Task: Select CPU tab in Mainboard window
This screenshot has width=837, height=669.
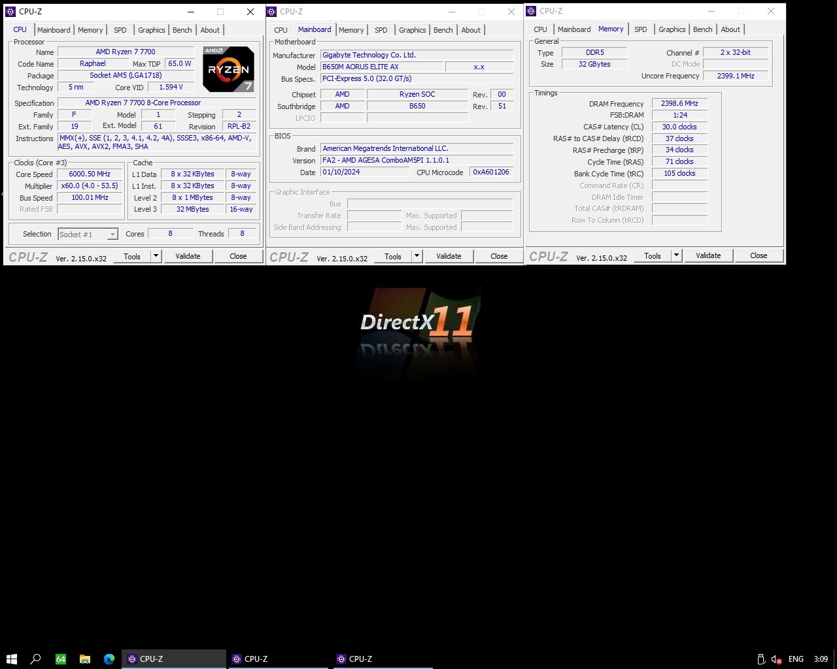Action: pyautogui.click(x=281, y=30)
